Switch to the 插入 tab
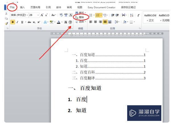 point(22,7)
